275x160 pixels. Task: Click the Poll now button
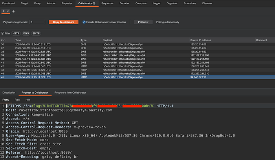pos(143,22)
